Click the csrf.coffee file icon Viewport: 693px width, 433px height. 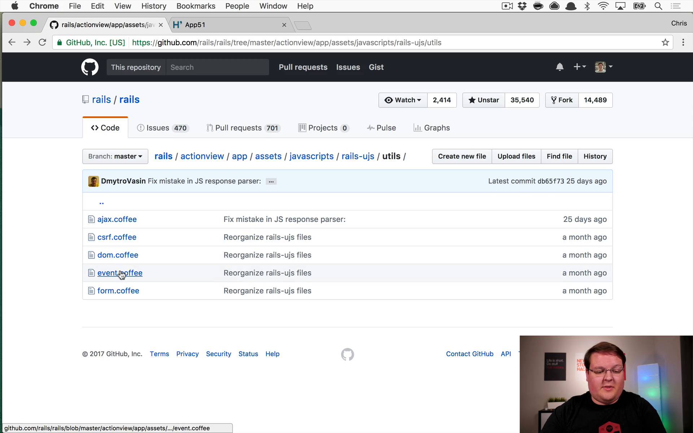point(91,237)
